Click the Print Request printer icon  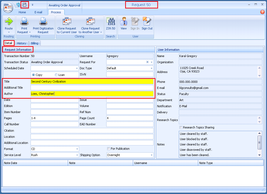tap(24, 21)
